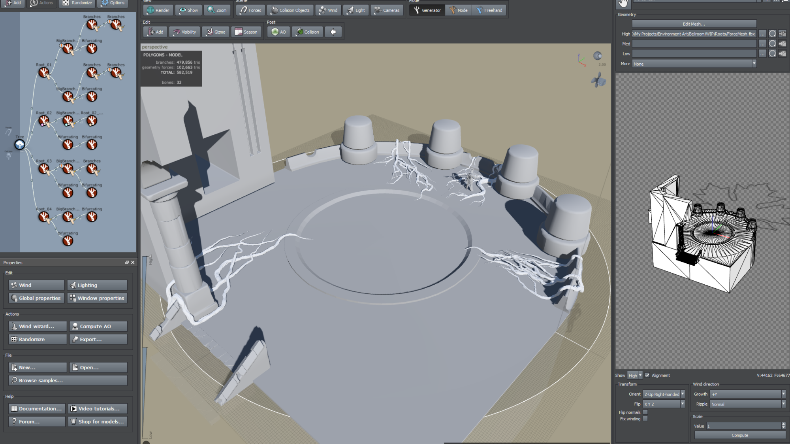Select the Tree root node
This screenshot has height=444, width=790.
(x=20, y=145)
